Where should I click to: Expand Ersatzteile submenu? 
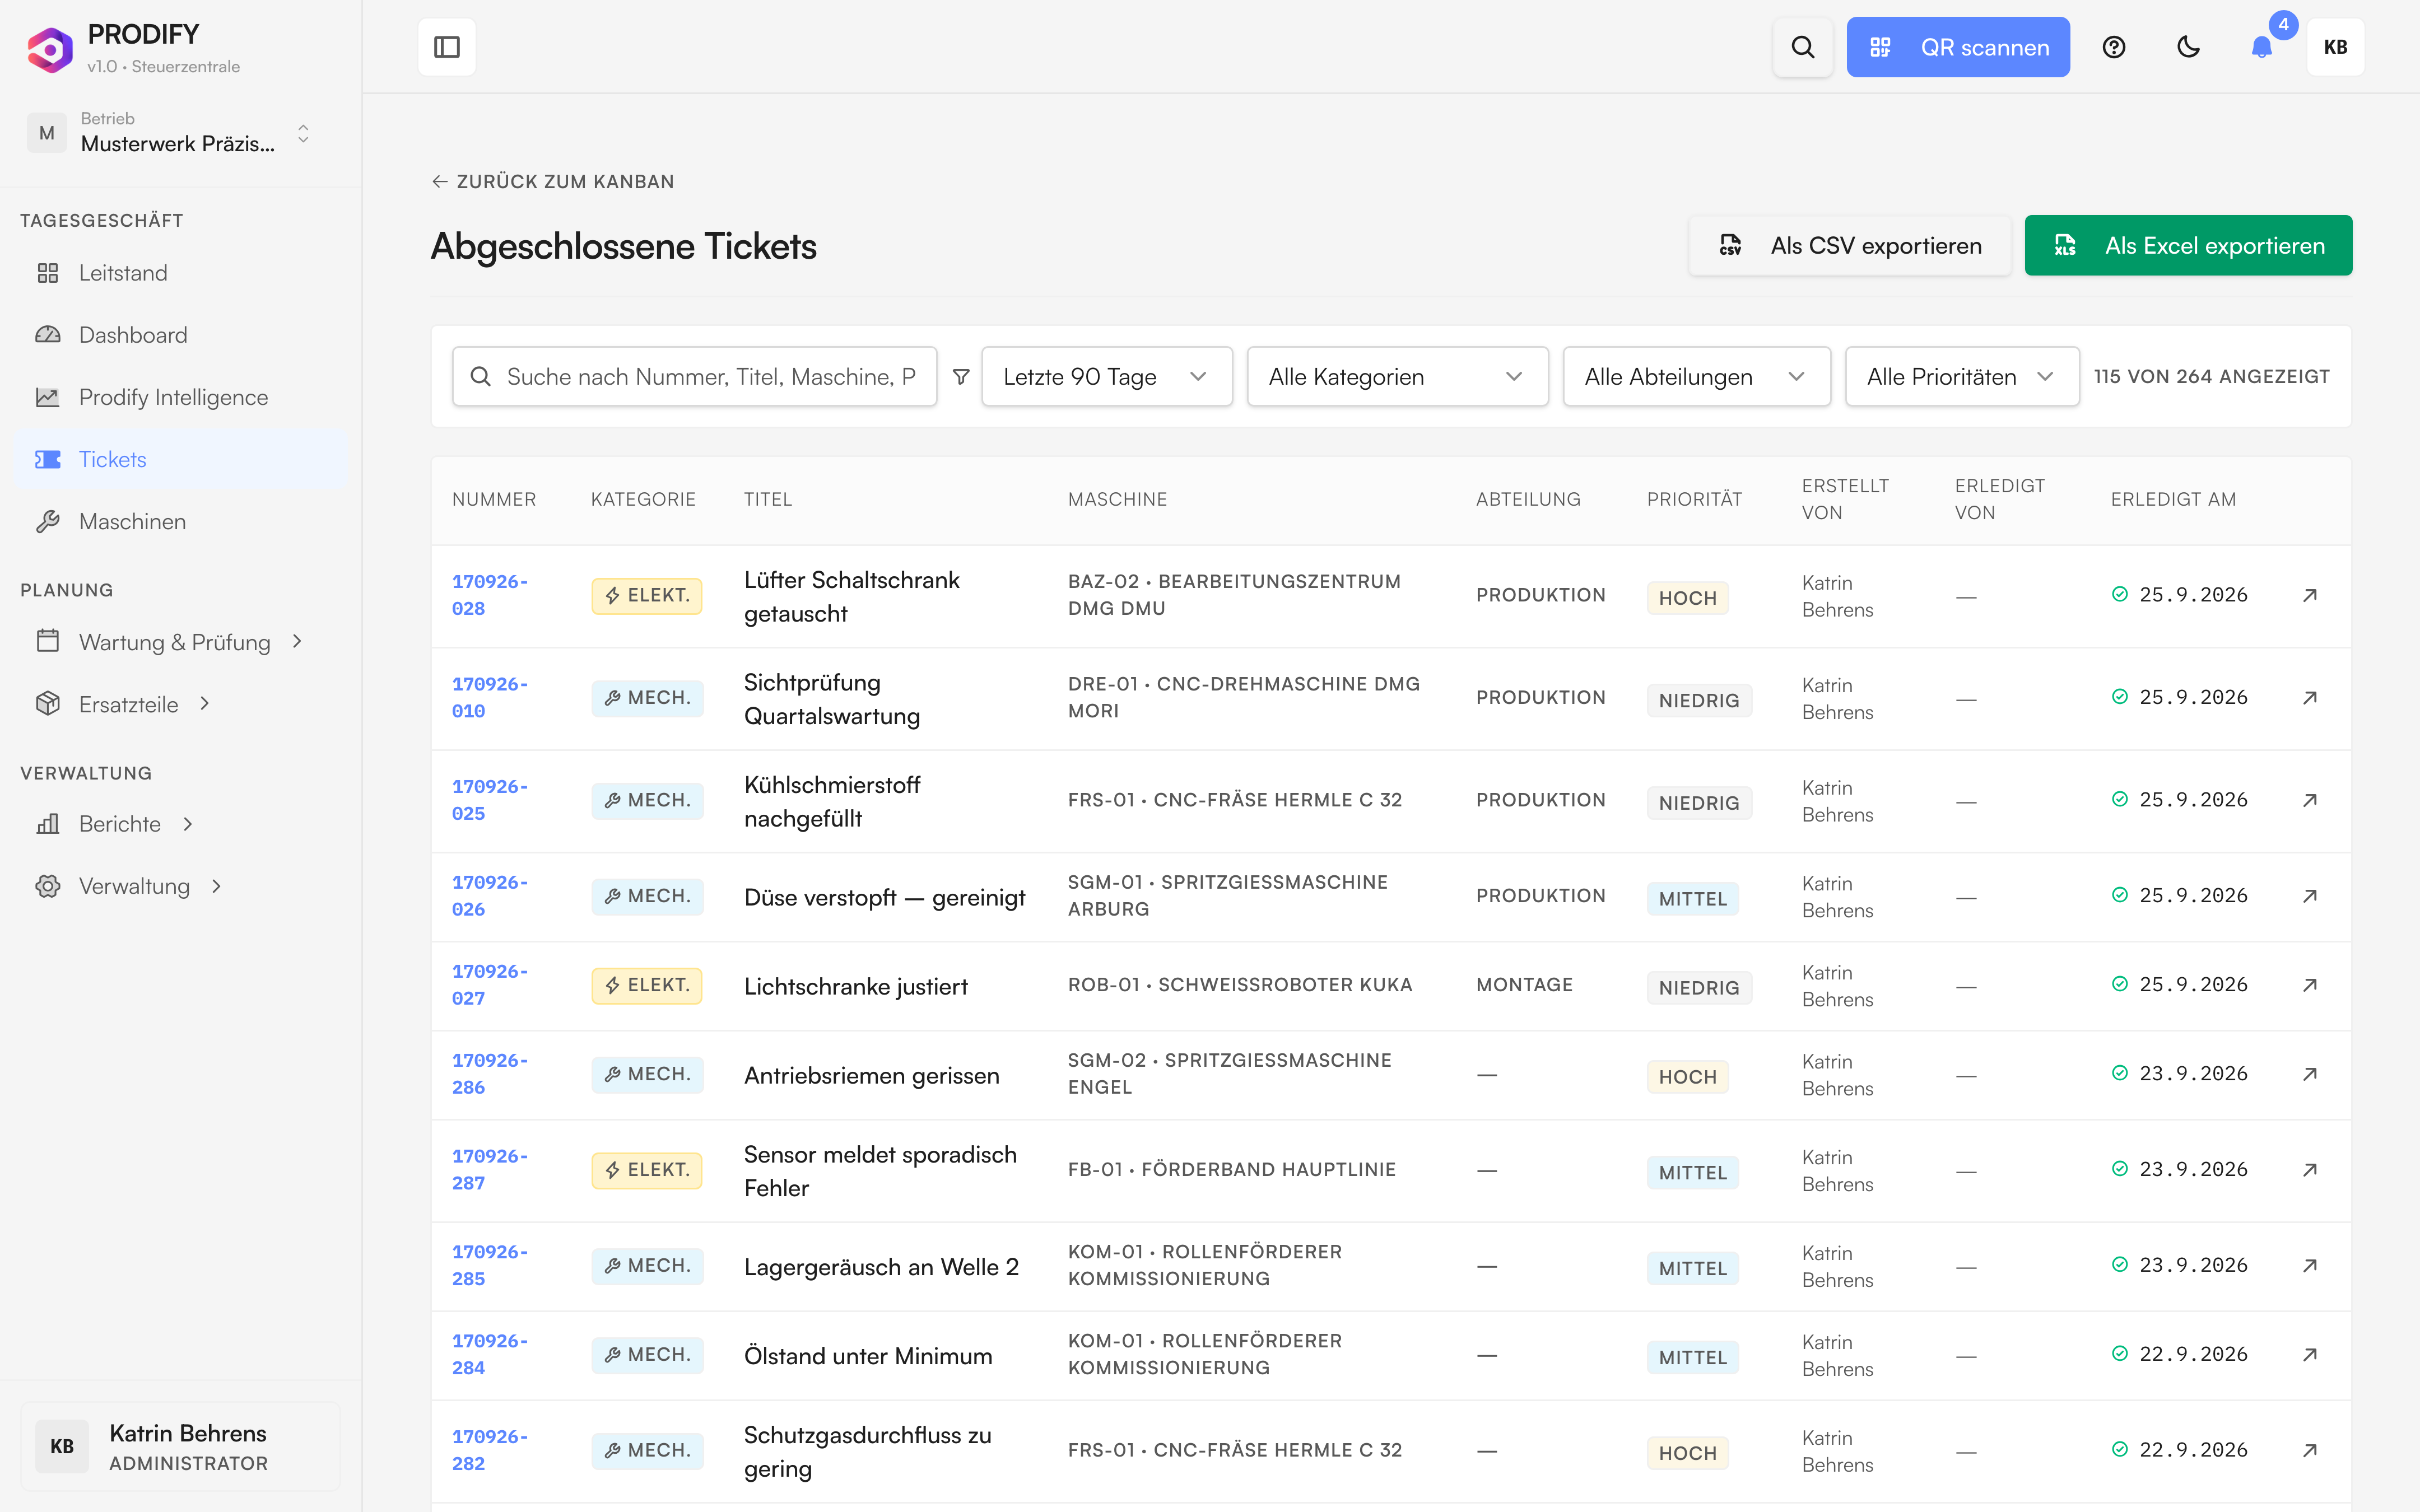180,704
